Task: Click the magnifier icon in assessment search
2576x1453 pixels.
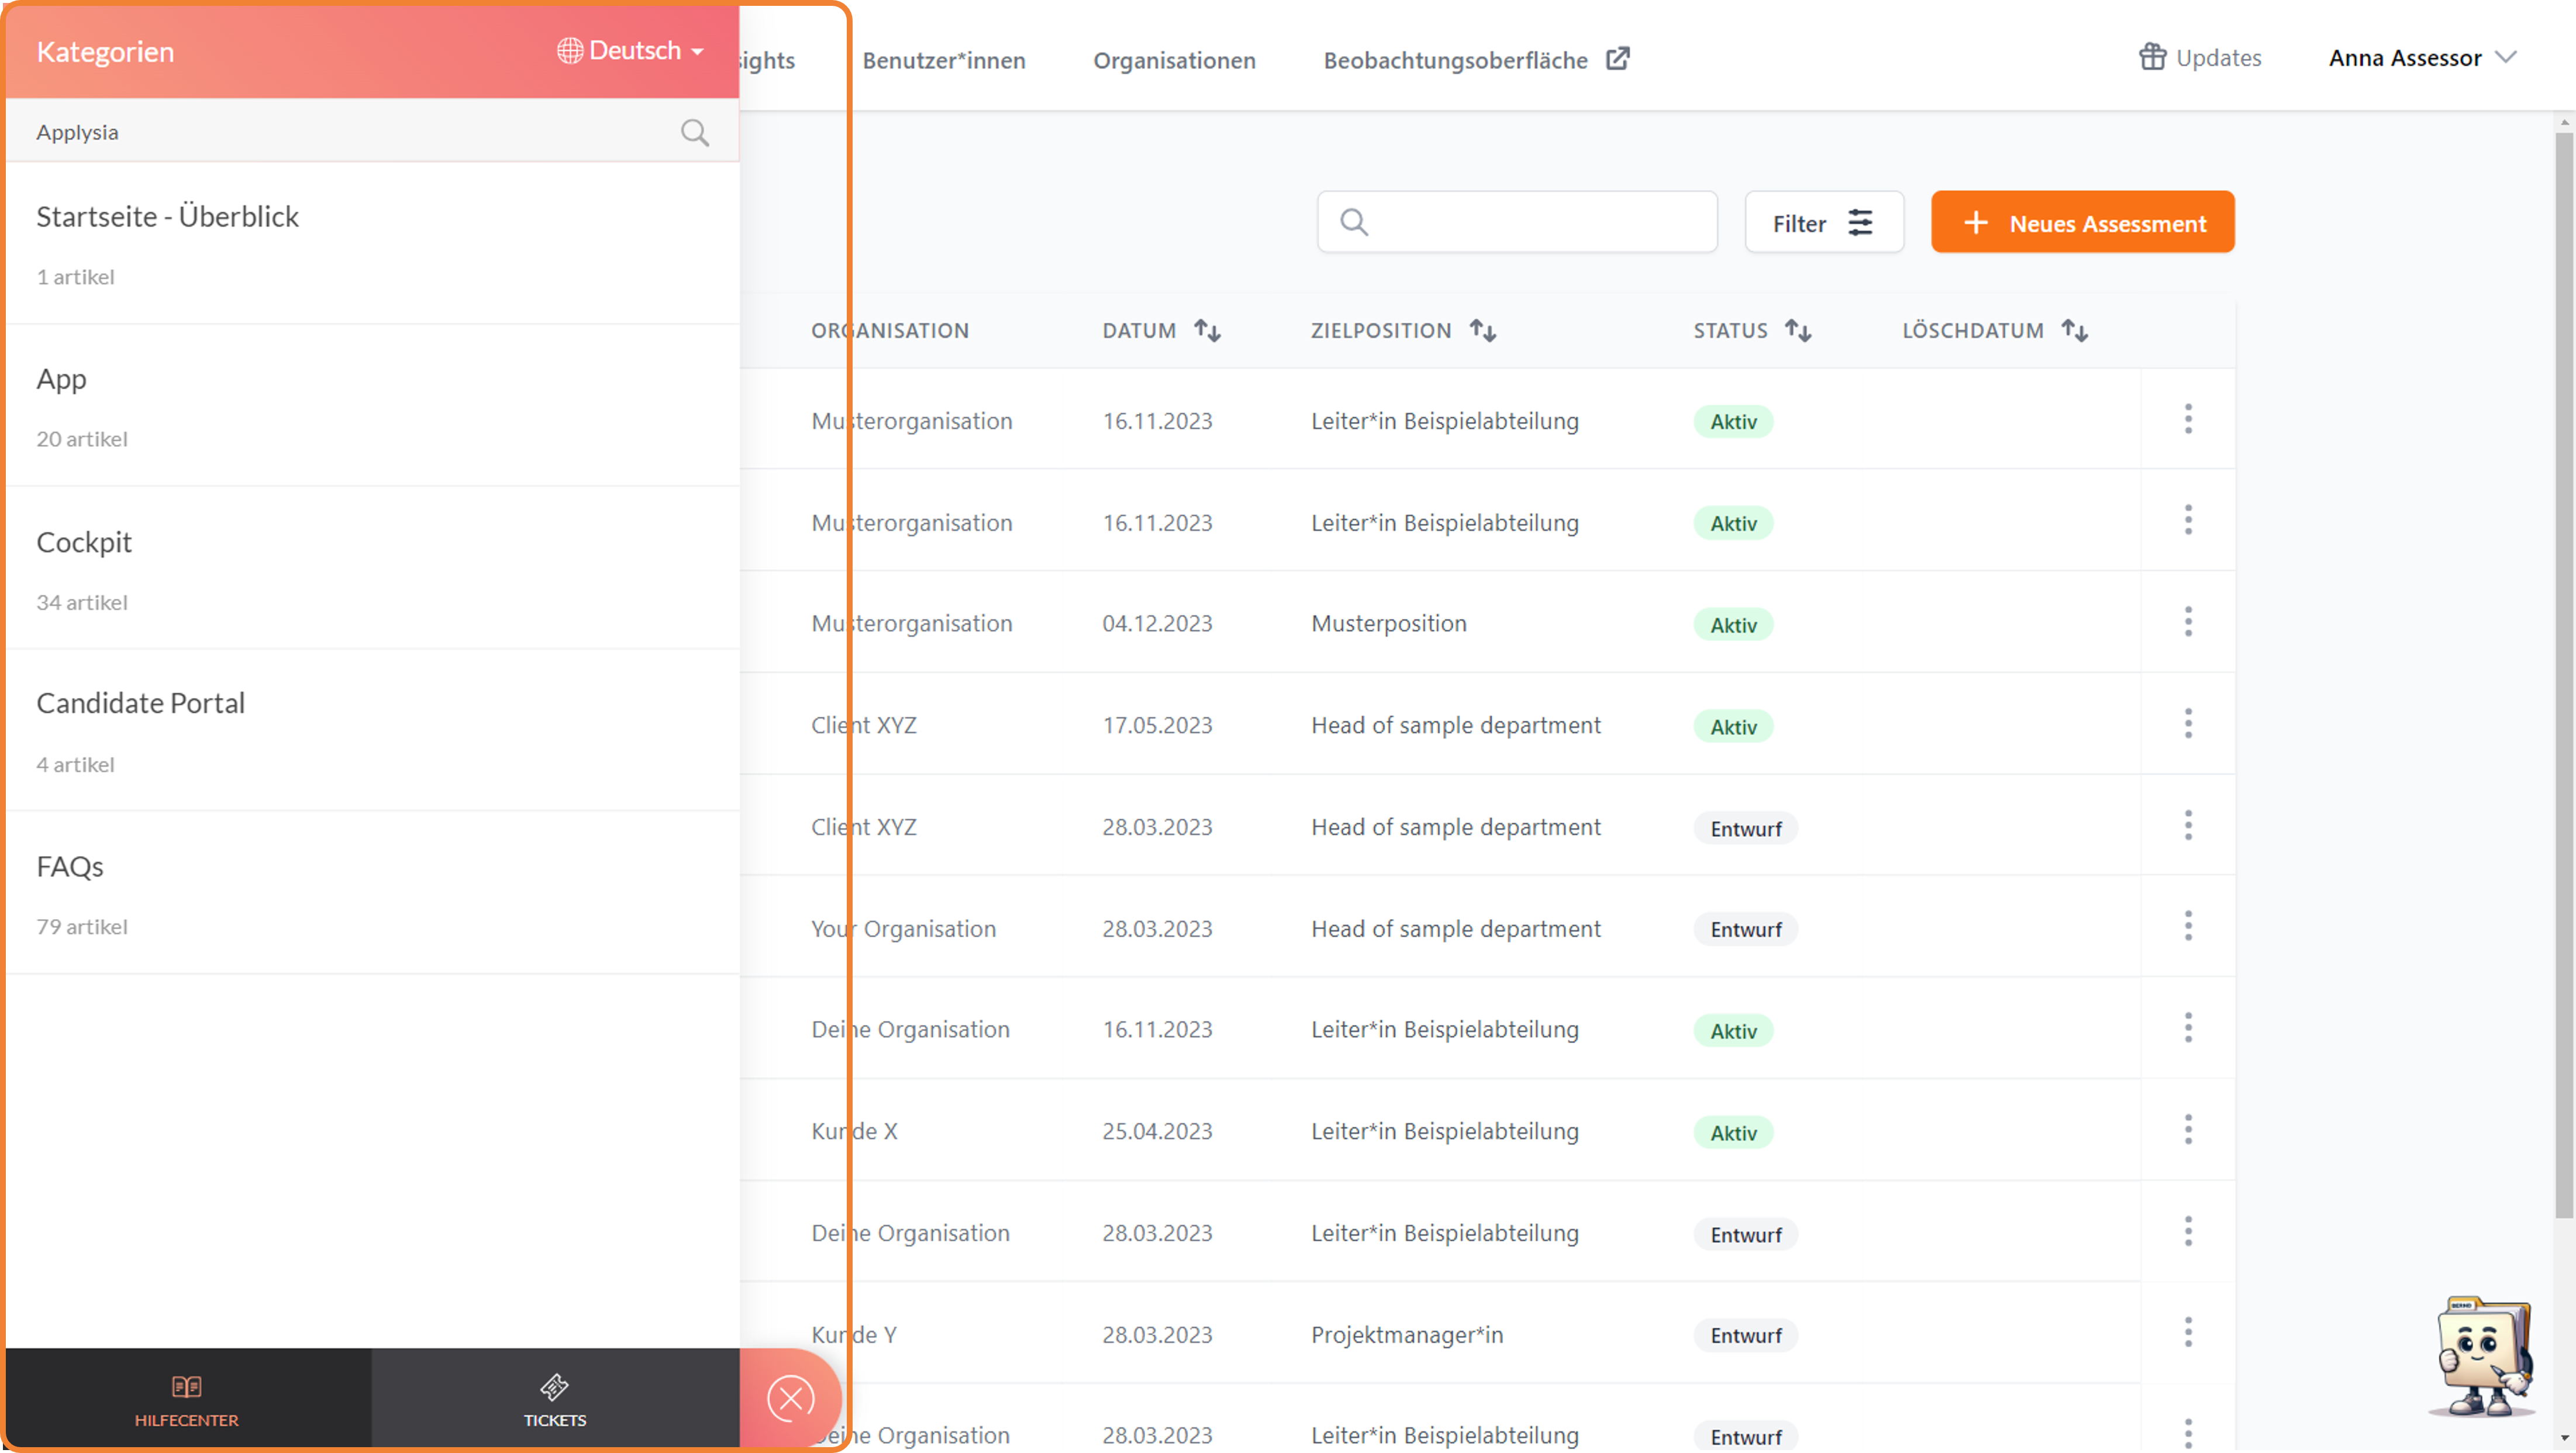Action: click(1353, 222)
